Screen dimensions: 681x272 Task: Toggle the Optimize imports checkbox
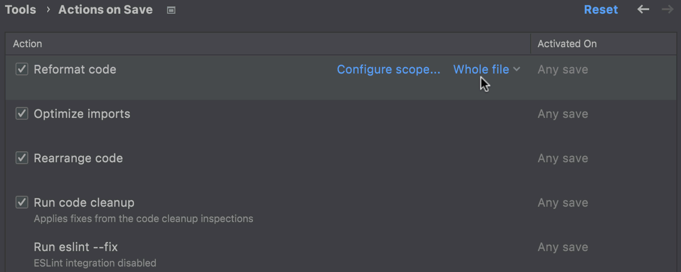point(22,114)
